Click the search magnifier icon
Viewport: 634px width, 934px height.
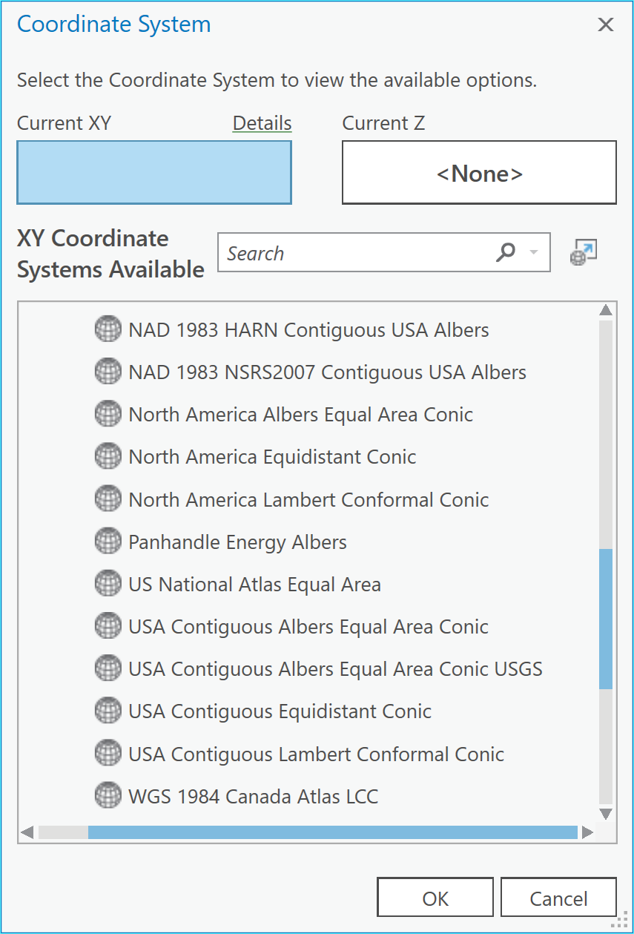(505, 253)
